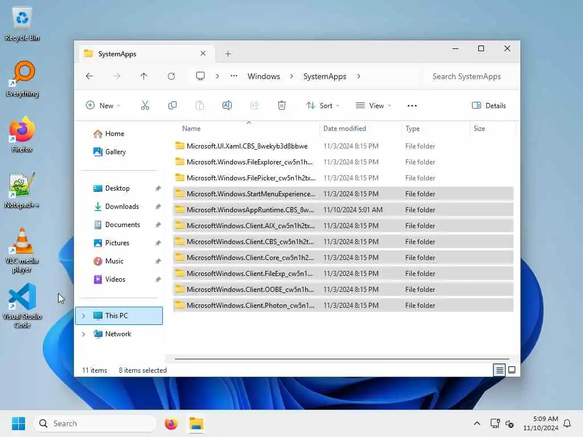Unpin Desktop from Quick access pin
The width and height of the screenshot is (583, 437).
158,188
